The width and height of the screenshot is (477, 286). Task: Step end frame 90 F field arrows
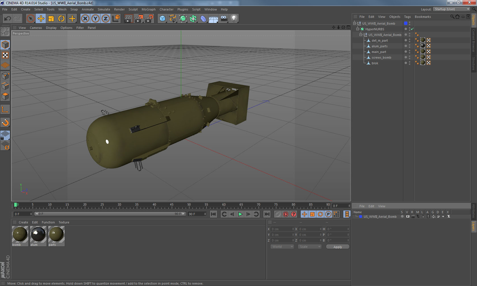click(205, 214)
